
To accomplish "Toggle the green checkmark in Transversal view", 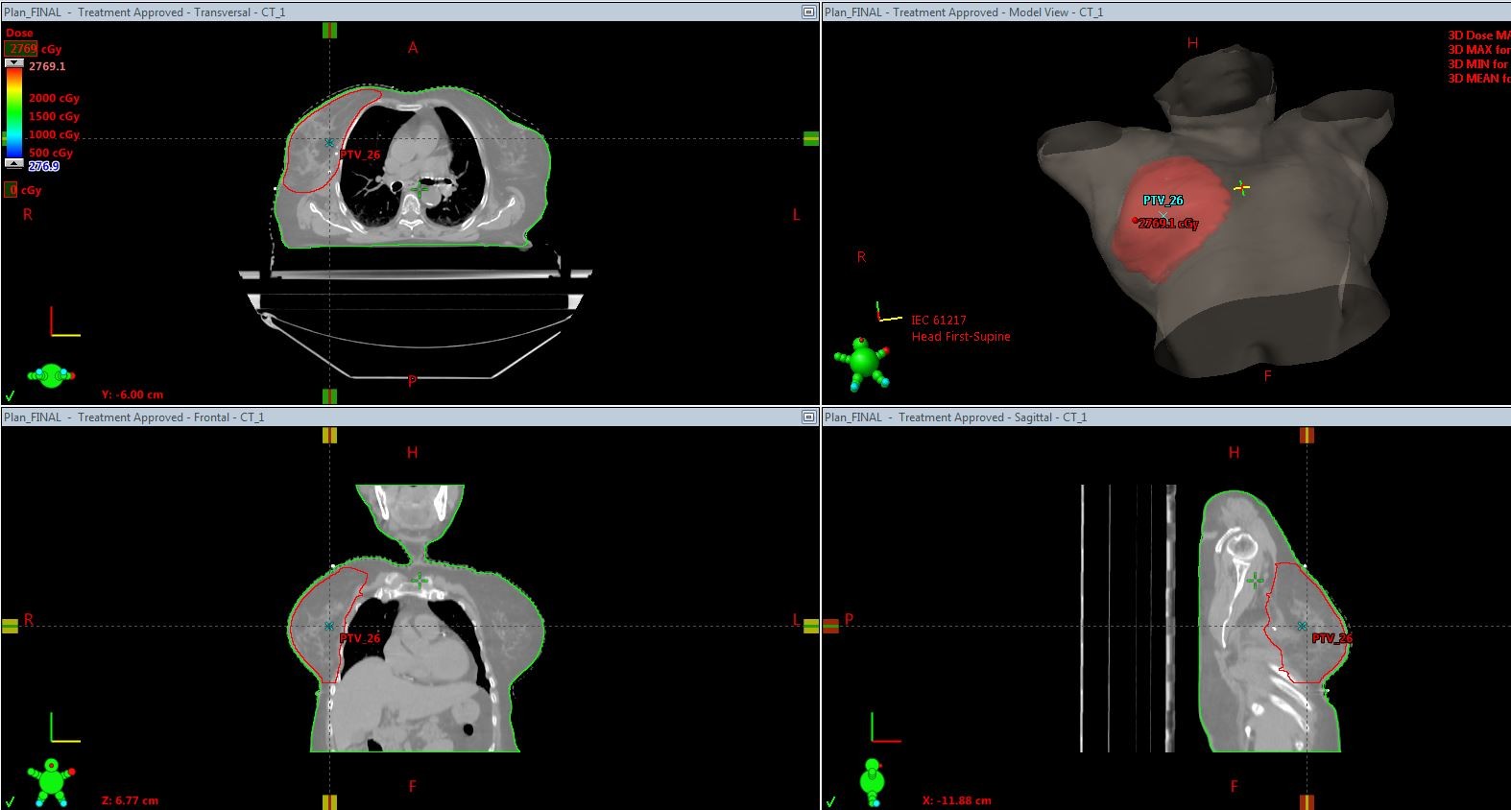I will click(11, 394).
